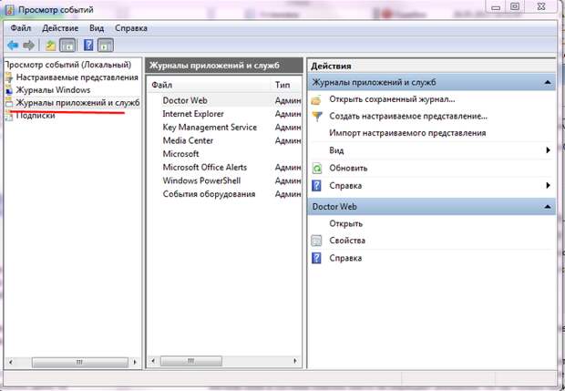Select Internet Explorer row in list
The height and width of the screenshot is (391, 565).
(x=225, y=114)
